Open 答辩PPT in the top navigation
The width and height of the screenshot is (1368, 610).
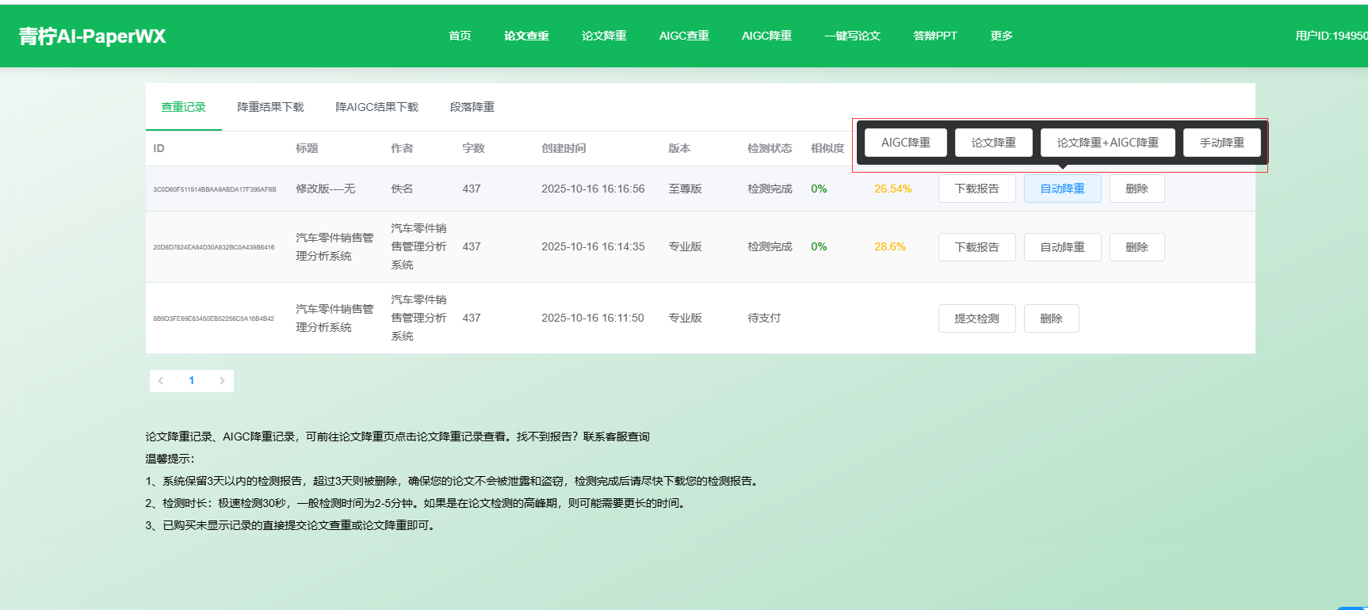click(x=935, y=36)
